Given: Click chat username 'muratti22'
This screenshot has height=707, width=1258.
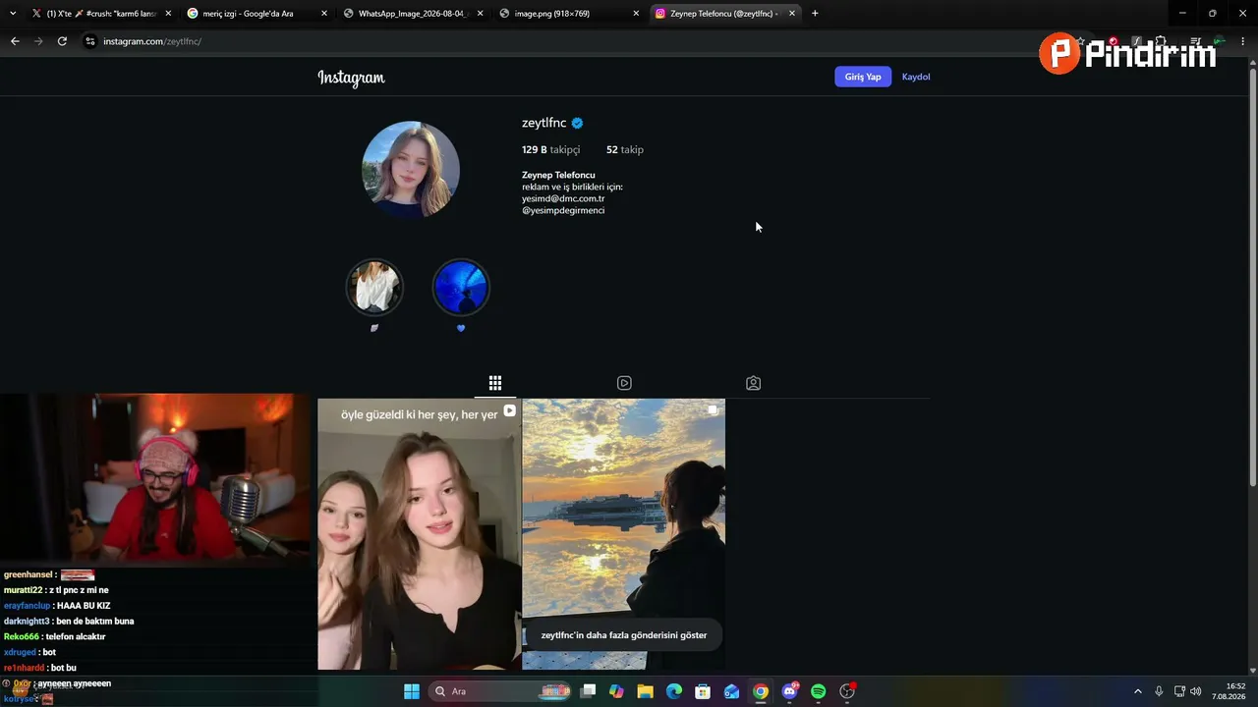Looking at the screenshot, I should click(24, 590).
